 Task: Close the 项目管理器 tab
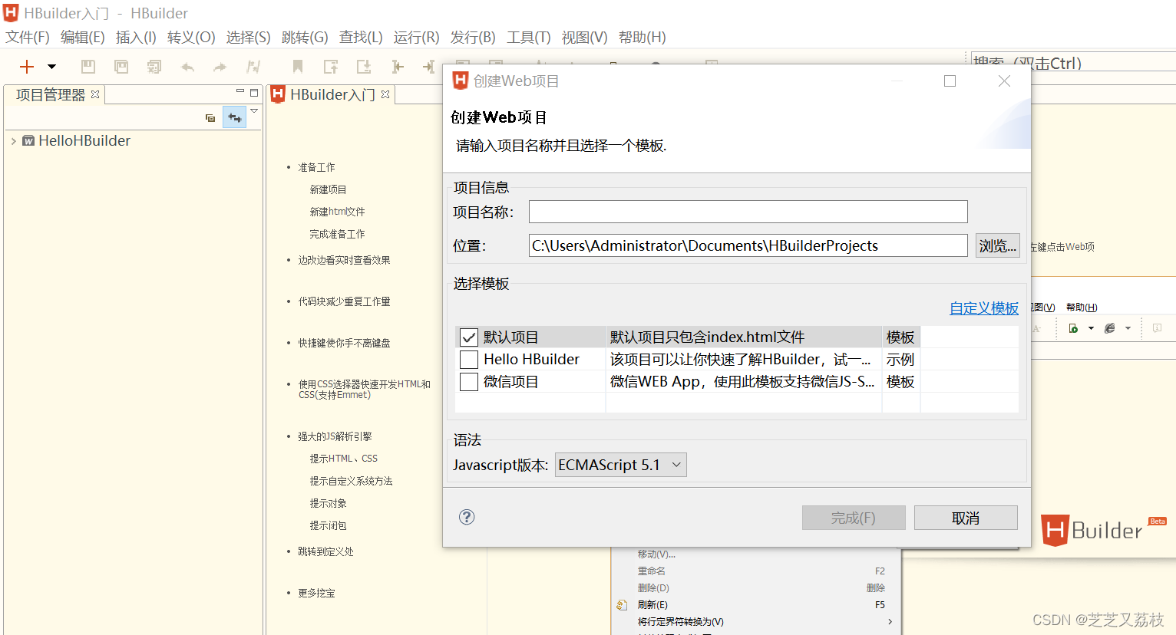(x=95, y=94)
